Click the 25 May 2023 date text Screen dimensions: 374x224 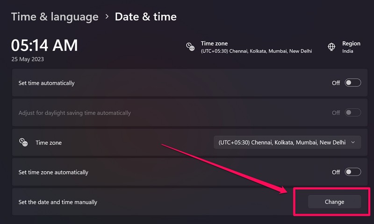tap(27, 59)
